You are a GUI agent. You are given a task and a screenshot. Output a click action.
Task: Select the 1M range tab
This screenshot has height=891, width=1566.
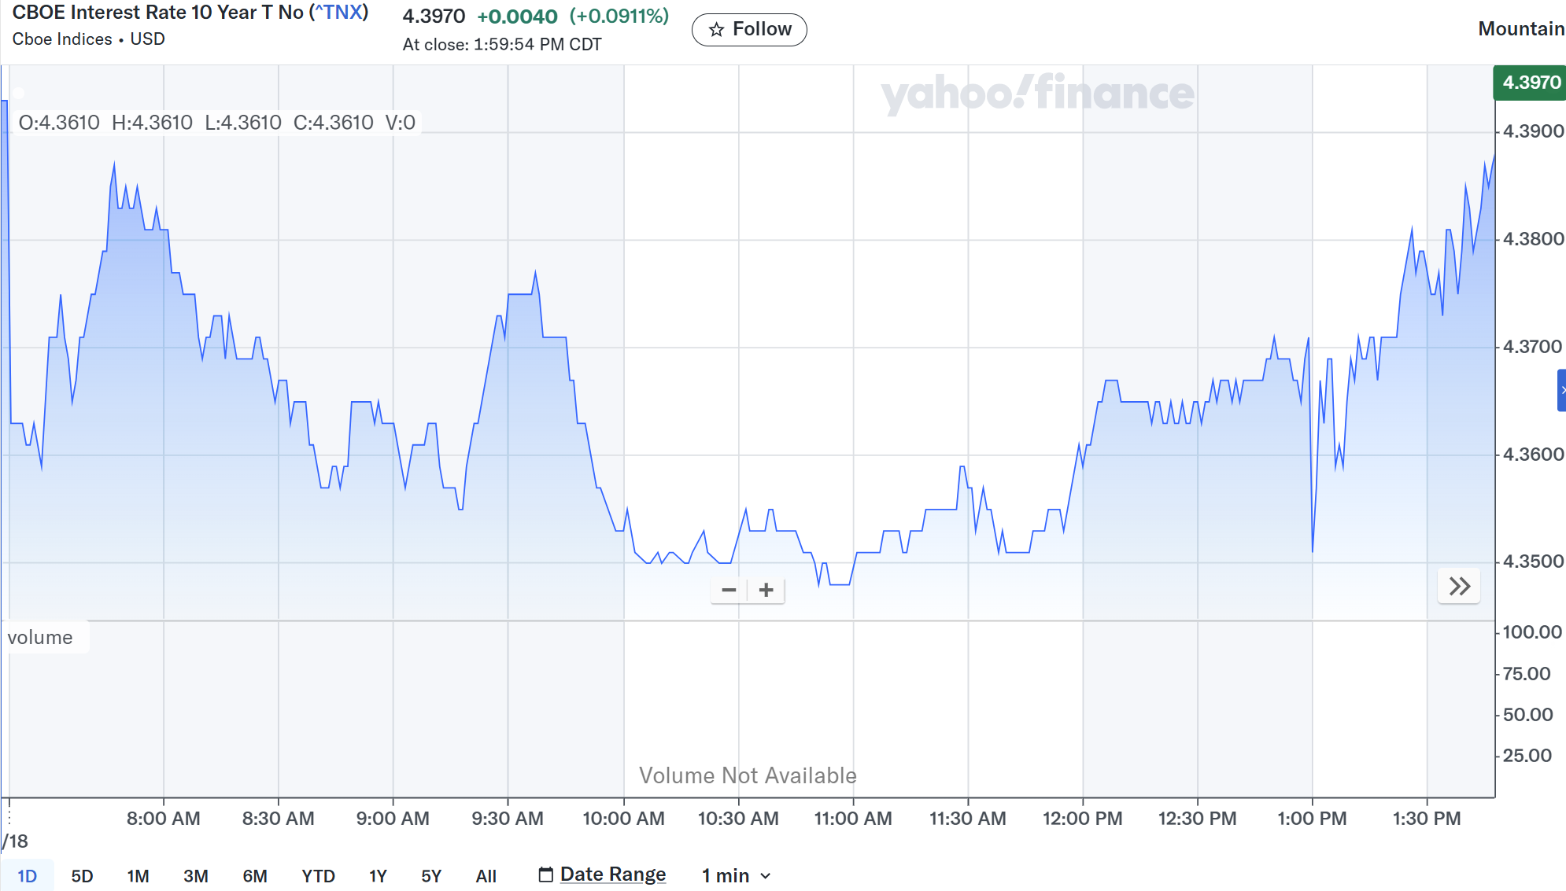pyautogui.click(x=138, y=876)
